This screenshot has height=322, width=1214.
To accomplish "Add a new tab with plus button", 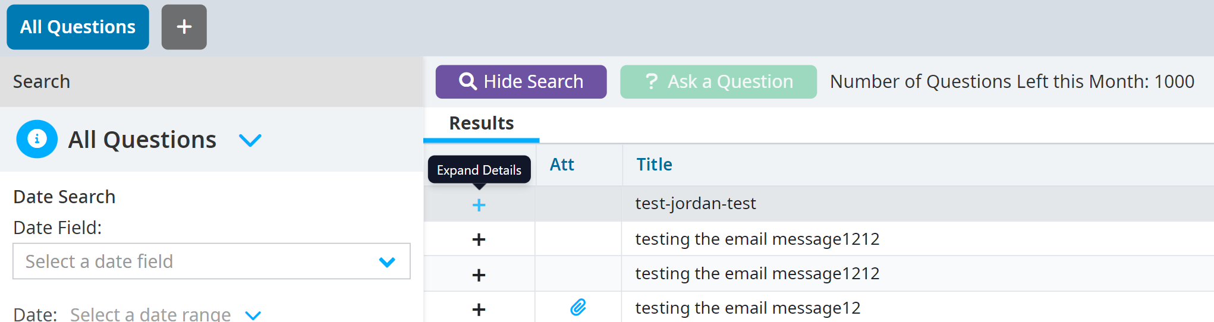I will tap(184, 27).
